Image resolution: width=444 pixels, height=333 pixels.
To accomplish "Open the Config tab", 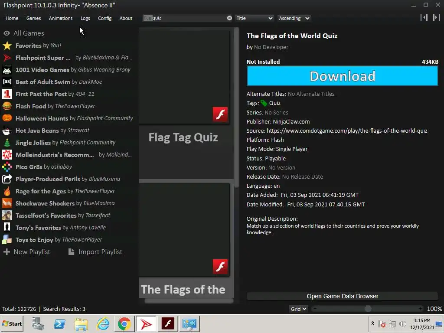I will click(x=105, y=18).
